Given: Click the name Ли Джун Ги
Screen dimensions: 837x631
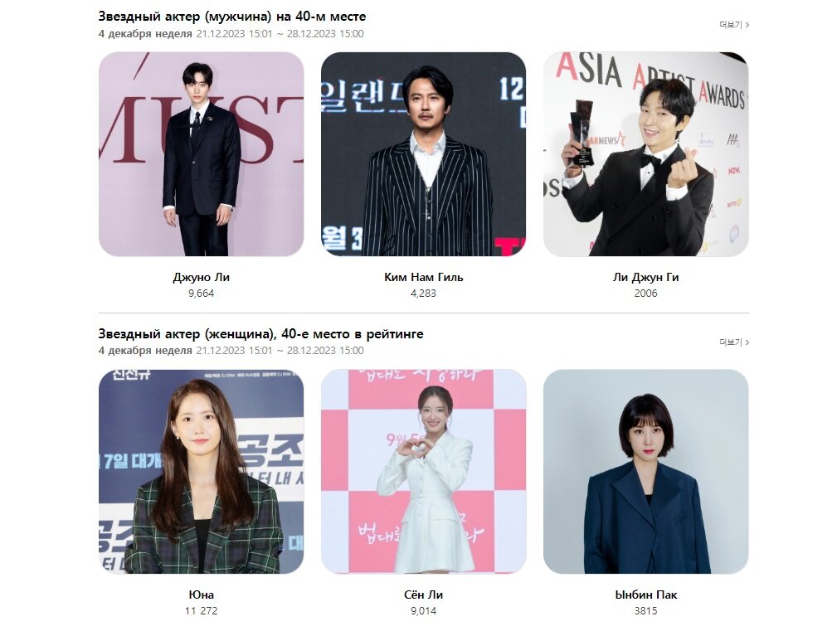Looking at the screenshot, I should pos(646,278).
